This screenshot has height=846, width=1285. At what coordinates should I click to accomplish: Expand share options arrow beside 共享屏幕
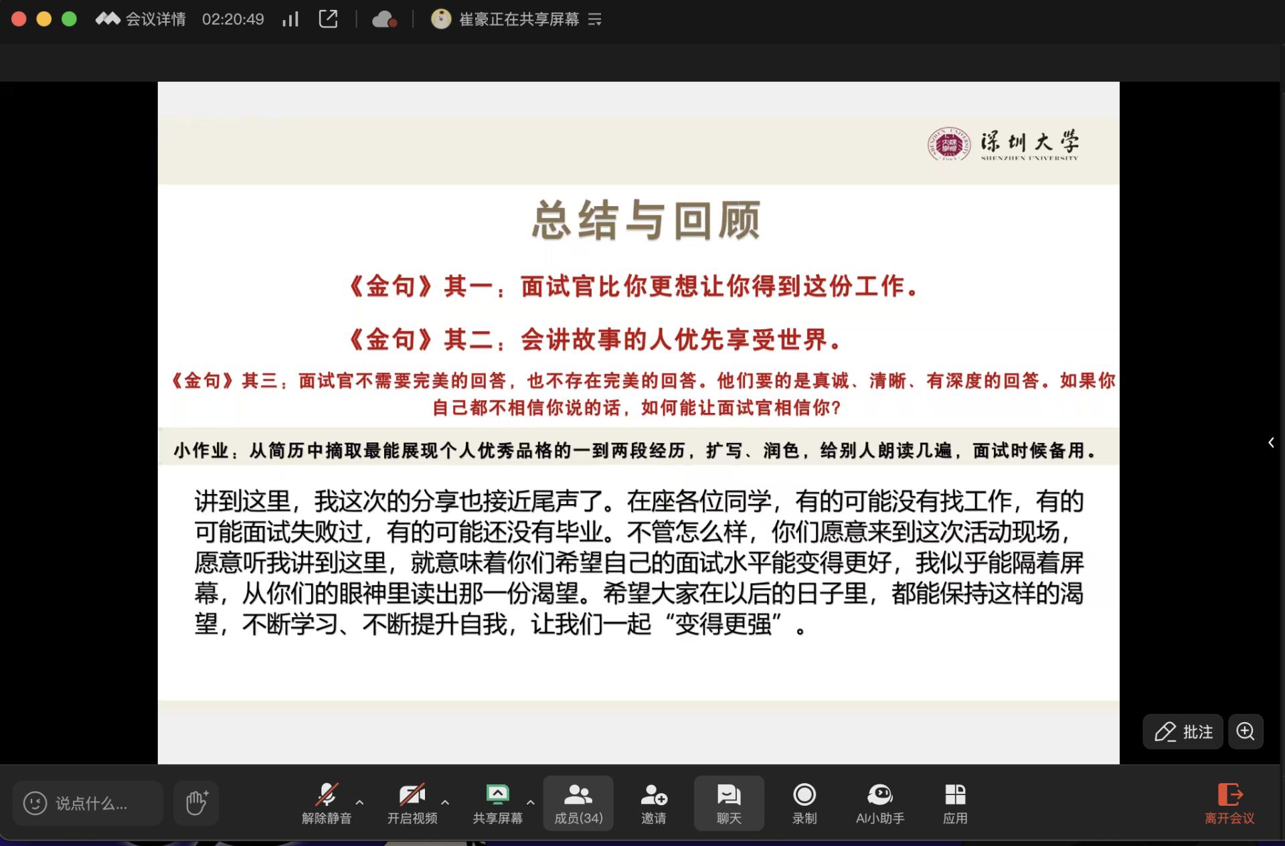[531, 801]
